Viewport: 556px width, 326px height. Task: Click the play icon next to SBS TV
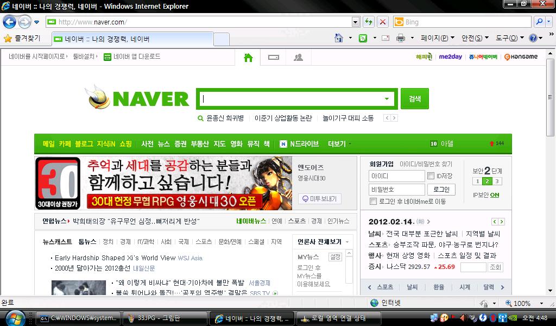(x=275, y=293)
